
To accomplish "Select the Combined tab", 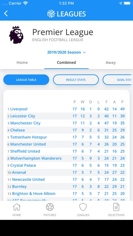I will (66, 63).
